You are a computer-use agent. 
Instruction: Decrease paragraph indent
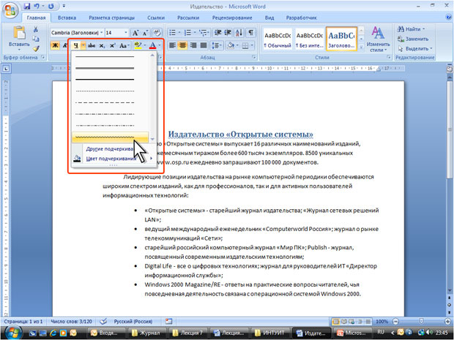[217, 33]
